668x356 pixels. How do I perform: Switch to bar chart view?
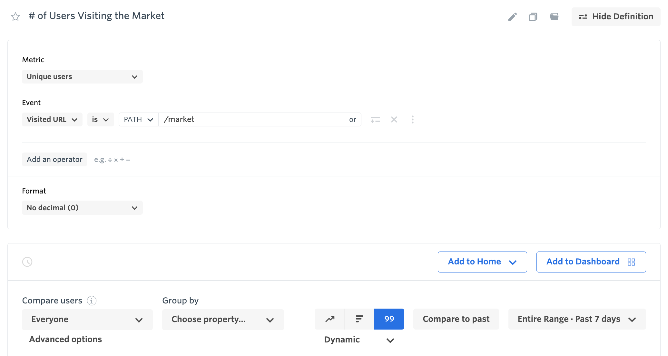point(359,319)
